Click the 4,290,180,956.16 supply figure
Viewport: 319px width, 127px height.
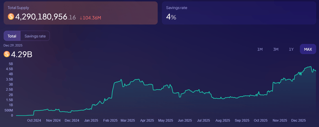[45, 17]
